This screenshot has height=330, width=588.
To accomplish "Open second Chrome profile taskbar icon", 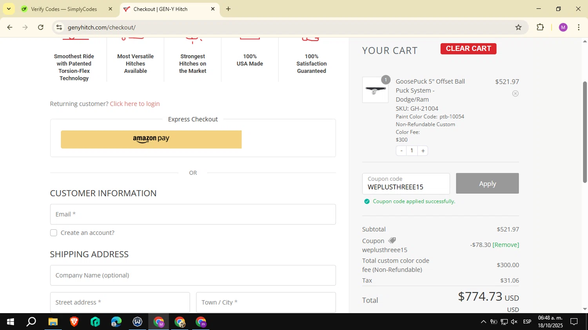I will (180, 322).
